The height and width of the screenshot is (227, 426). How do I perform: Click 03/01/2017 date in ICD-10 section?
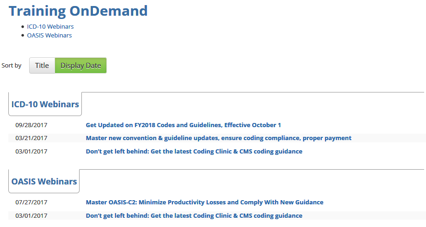[31, 151]
